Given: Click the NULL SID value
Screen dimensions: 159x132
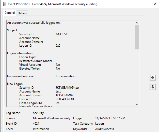Looking at the screenshot, I should click(x=62, y=34).
